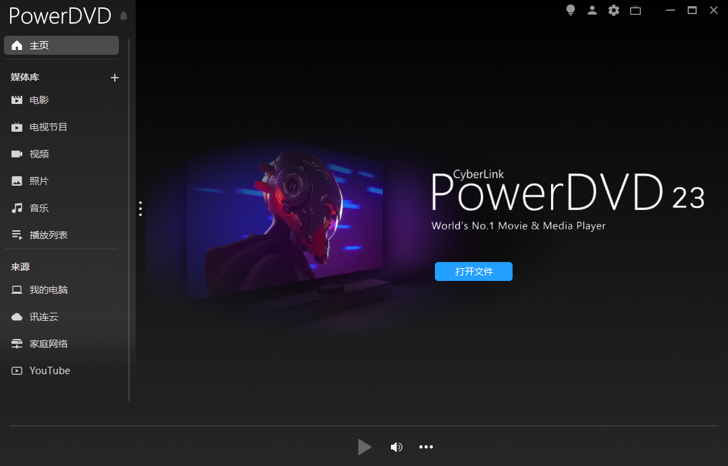Screen dimensions: 728x466
Task: Click the notification bell icon
Action: coord(124,16)
